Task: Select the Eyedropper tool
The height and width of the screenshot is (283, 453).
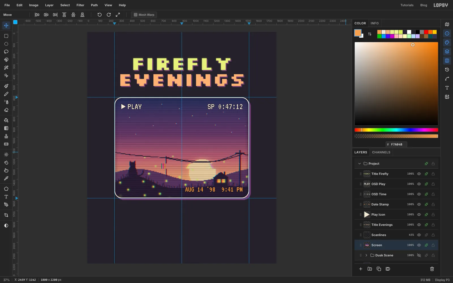Action: pos(6,178)
